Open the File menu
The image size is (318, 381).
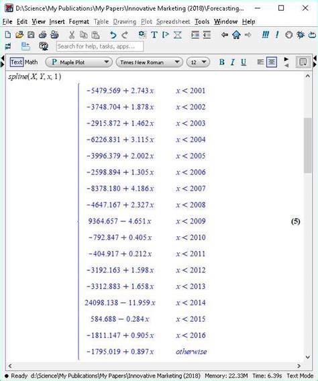click(x=7, y=21)
